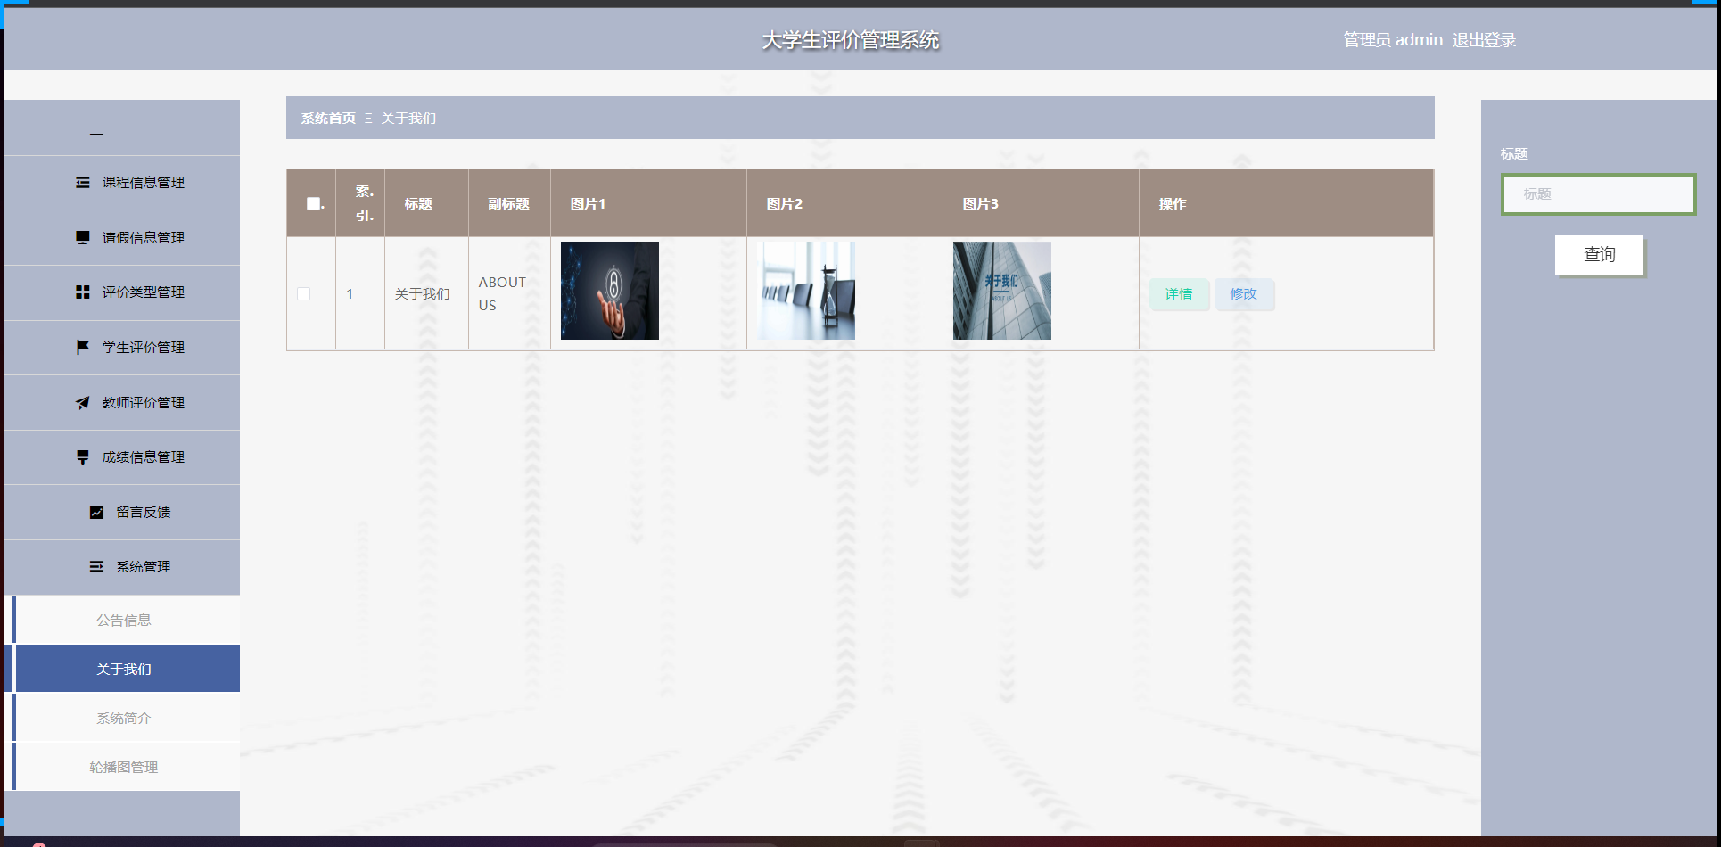This screenshot has width=1721, height=847.
Task: Open 课程信息管理 menu
Action: point(122,183)
